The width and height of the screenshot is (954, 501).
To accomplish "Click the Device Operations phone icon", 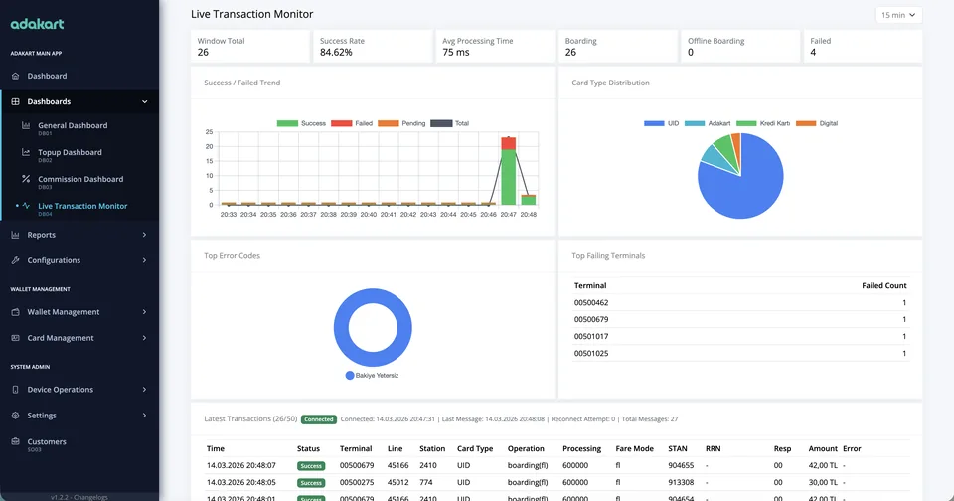I will (x=15, y=389).
